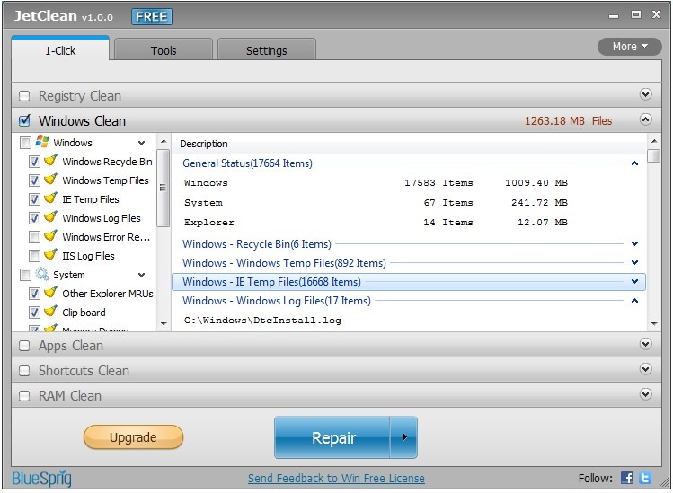The height and width of the screenshot is (493, 673).
Task: Expand the Apps Clean section arrow
Action: coord(645,344)
